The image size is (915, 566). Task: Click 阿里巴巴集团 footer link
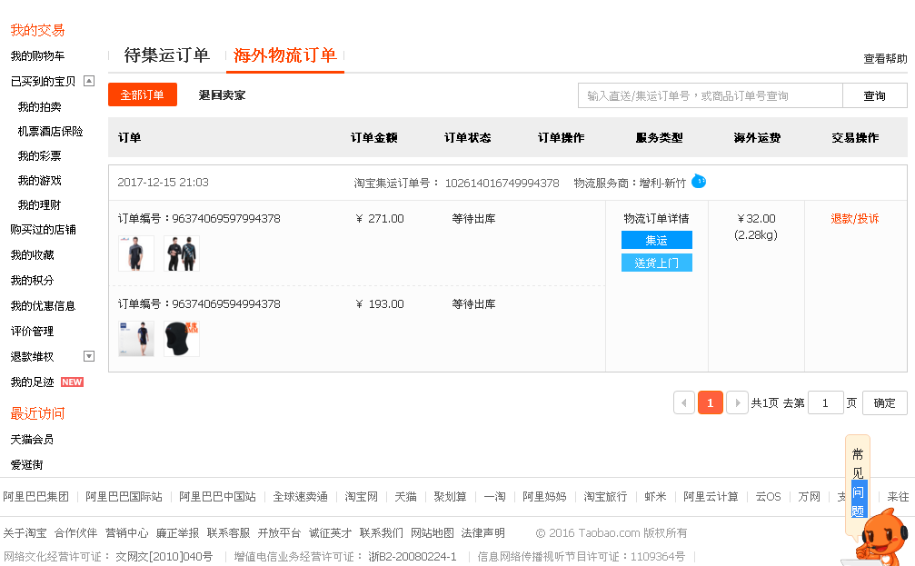click(x=36, y=497)
